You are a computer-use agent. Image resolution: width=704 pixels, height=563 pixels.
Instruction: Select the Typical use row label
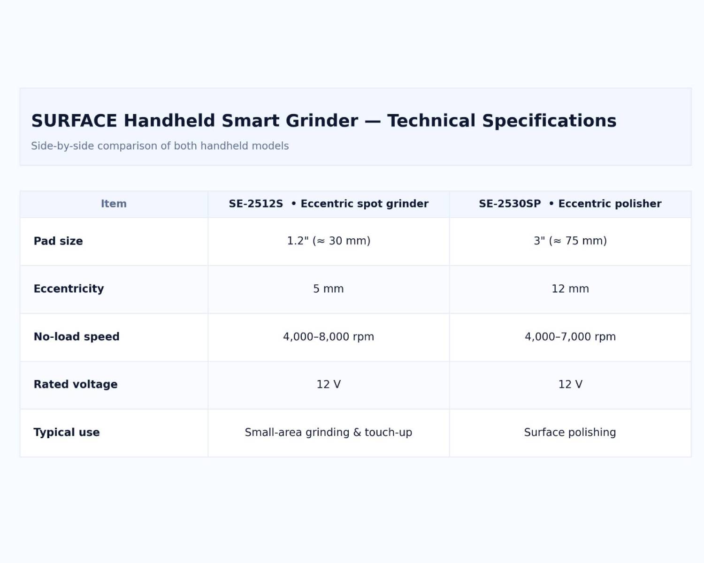(x=67, y=433)
